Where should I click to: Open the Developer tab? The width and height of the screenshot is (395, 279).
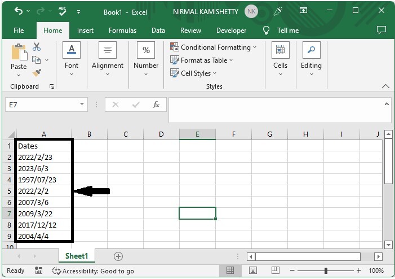pyautogui.click(x=231, y=30)
